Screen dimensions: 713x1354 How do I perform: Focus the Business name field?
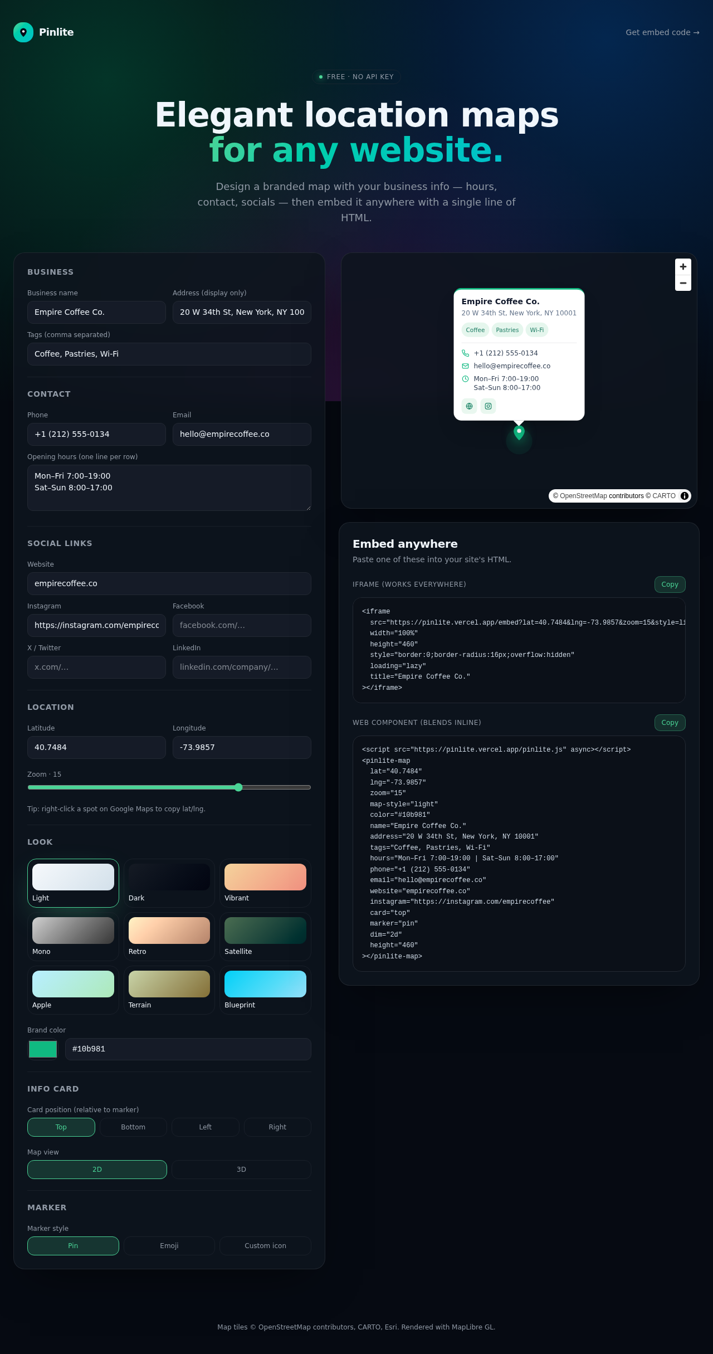point(96,312)
